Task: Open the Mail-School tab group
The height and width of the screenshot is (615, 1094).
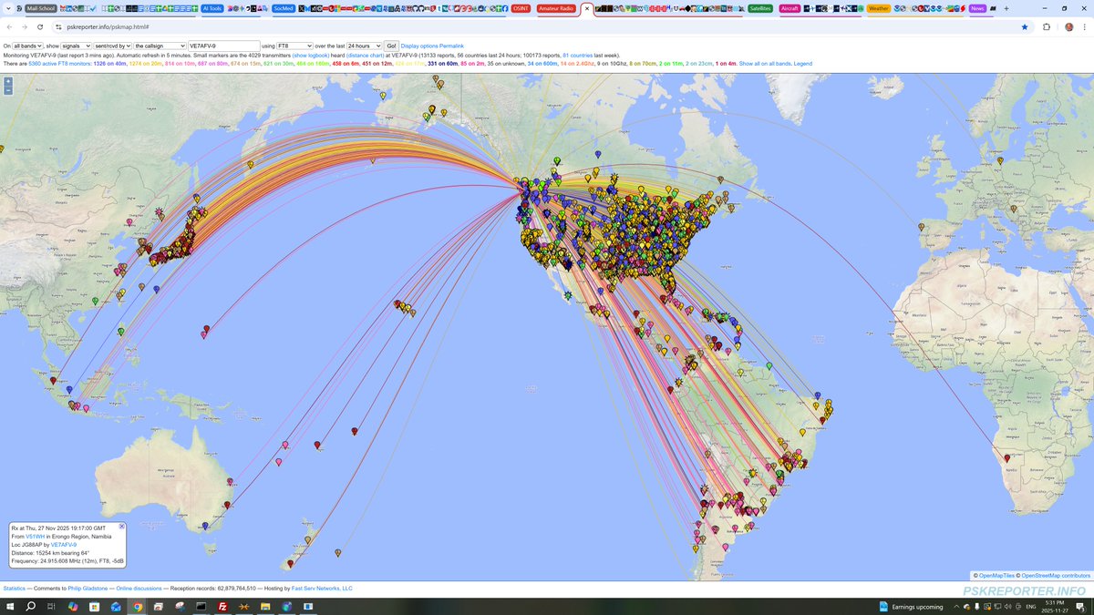Action: [x=40, y=8]
